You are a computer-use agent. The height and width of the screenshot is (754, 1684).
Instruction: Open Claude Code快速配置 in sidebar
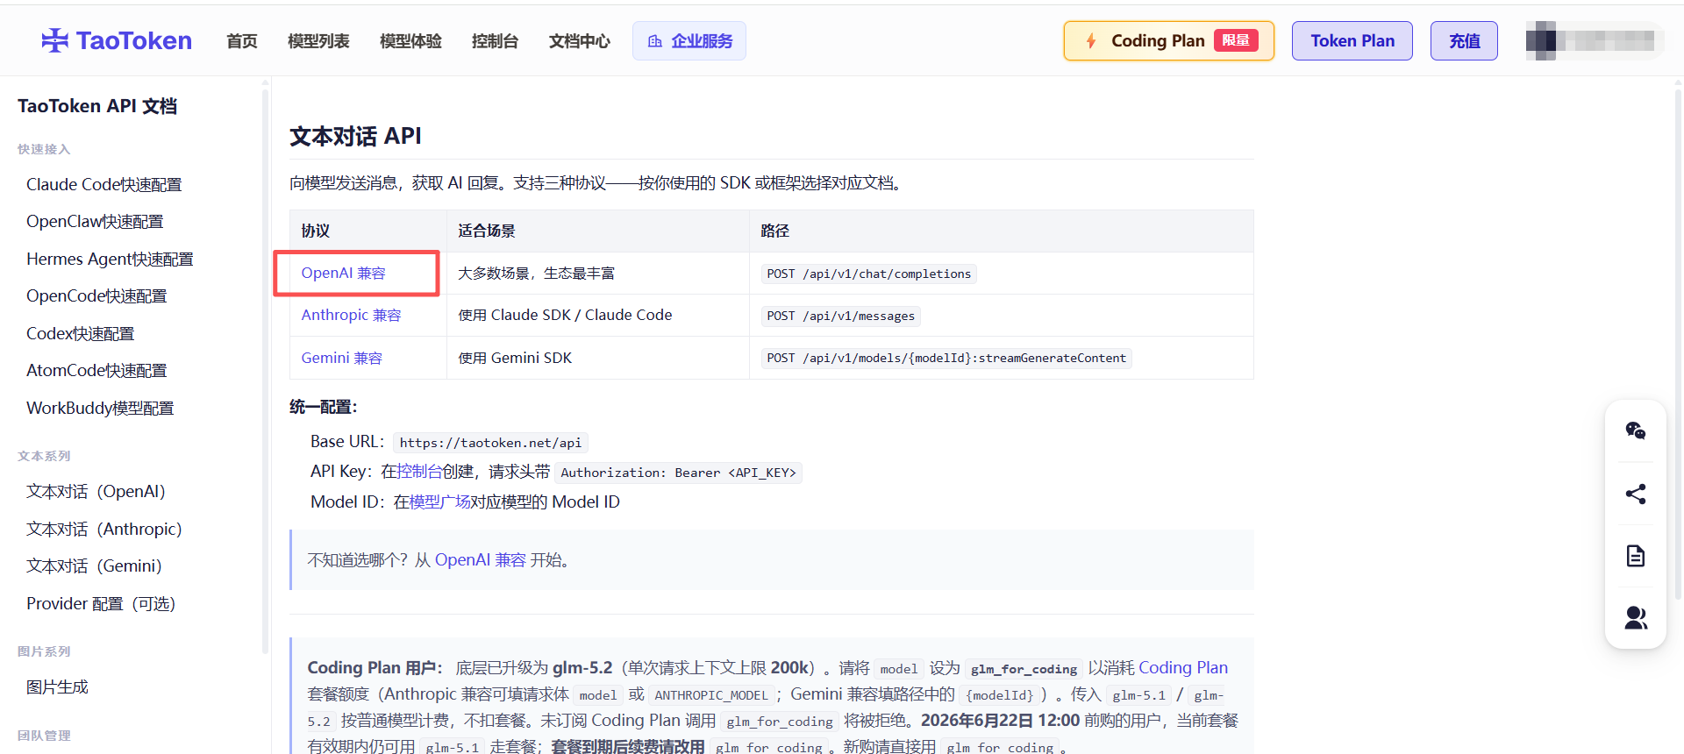pyautogui.click(x=104, y=185)
